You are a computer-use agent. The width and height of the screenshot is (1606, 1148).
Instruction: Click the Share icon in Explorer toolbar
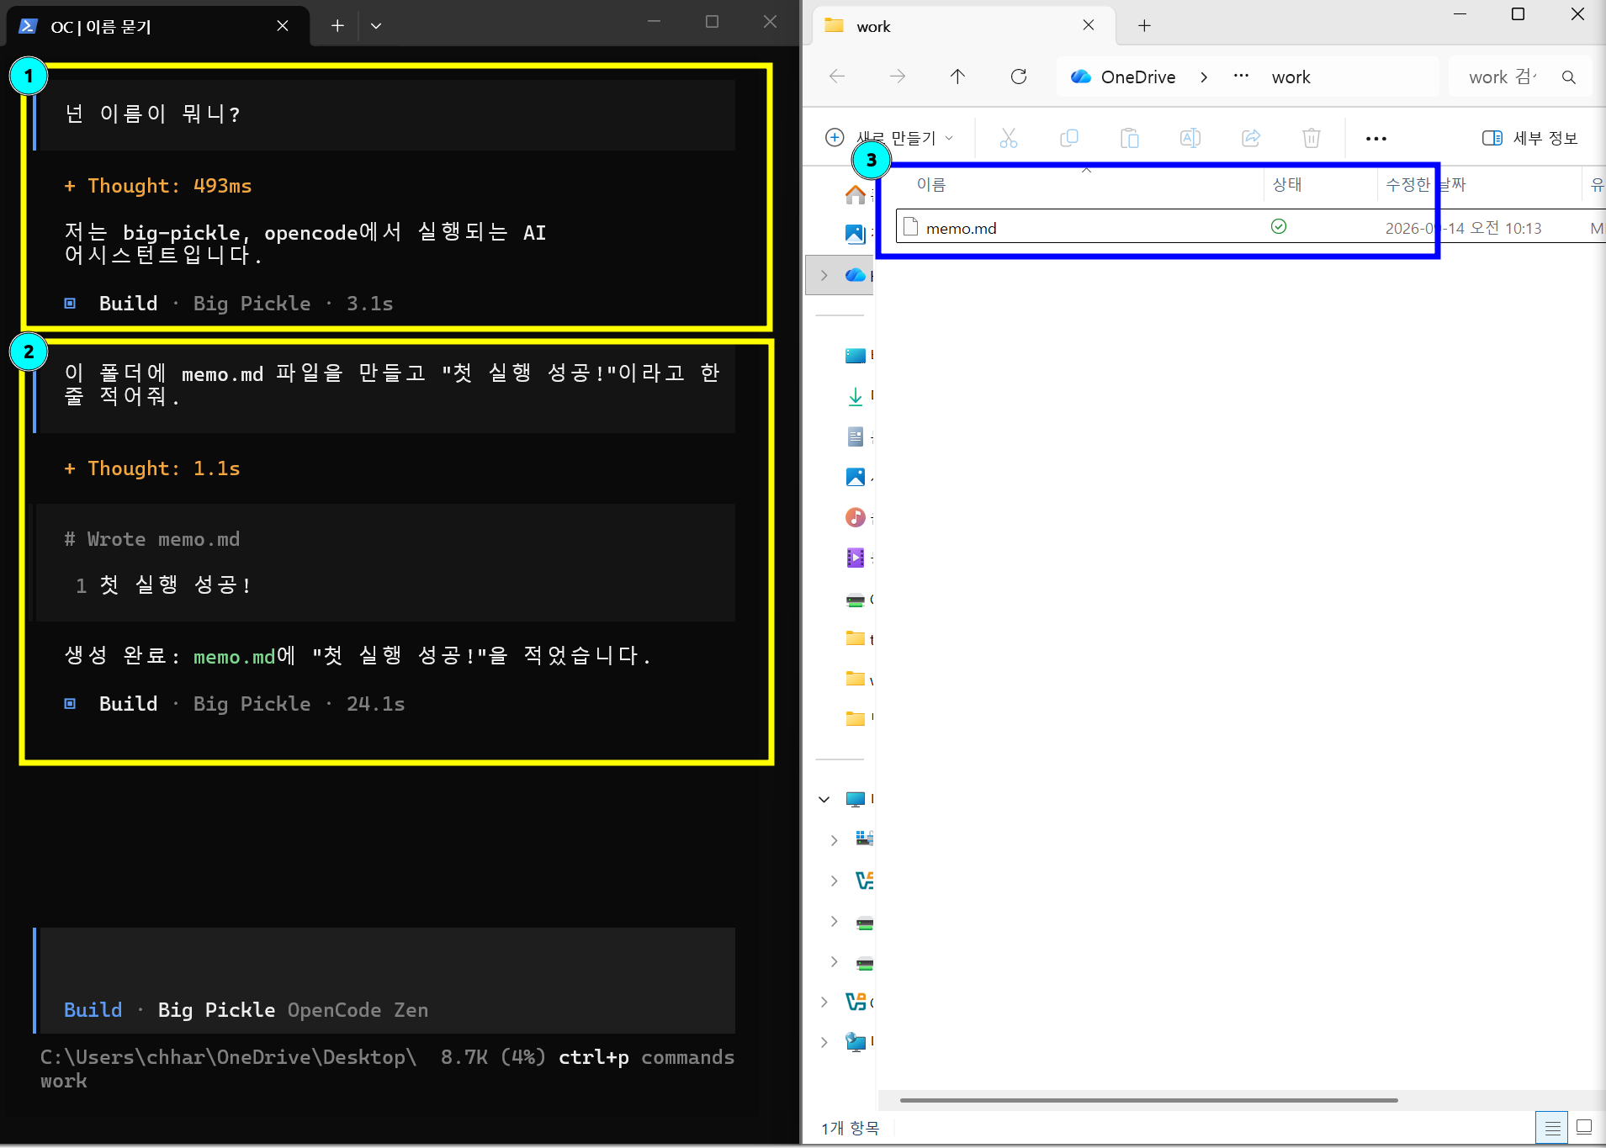click(1250, 138)
